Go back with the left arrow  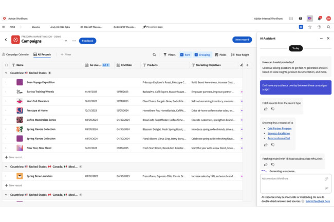click(x=6, y=40)
